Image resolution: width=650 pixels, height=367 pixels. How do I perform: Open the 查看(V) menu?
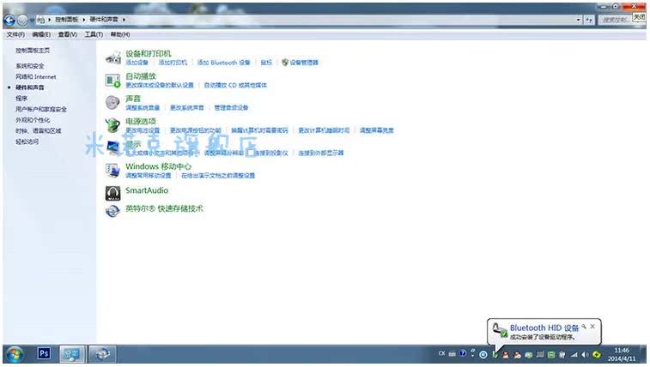pyautogui.click(x=67, y=34)
